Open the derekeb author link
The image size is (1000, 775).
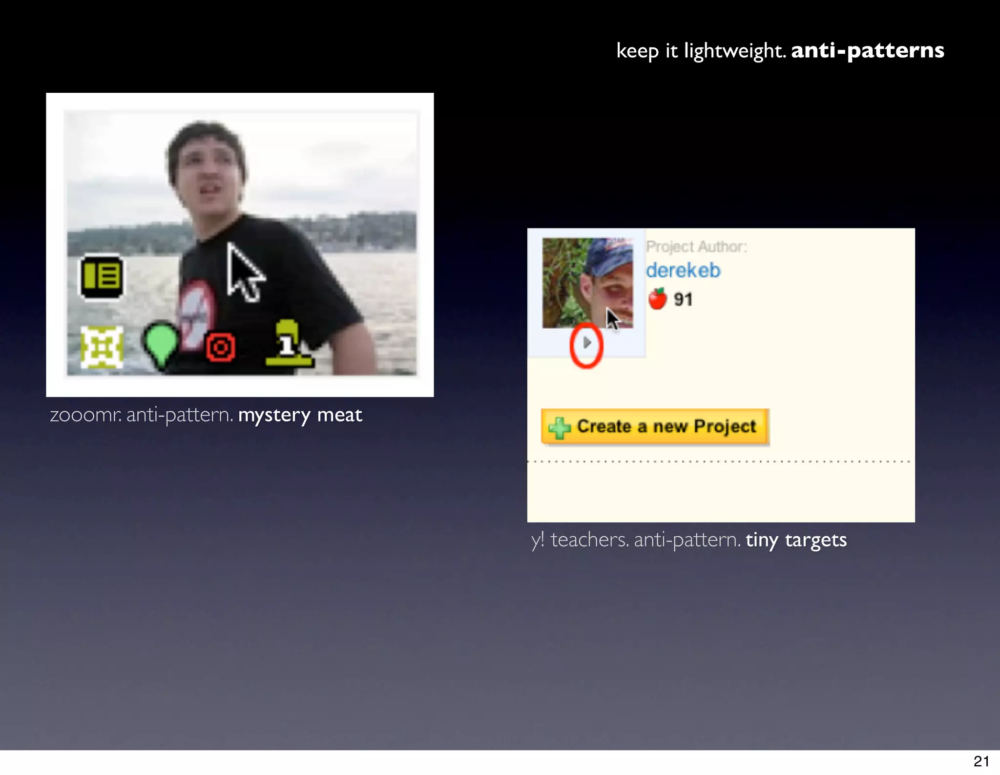(683, 270)
